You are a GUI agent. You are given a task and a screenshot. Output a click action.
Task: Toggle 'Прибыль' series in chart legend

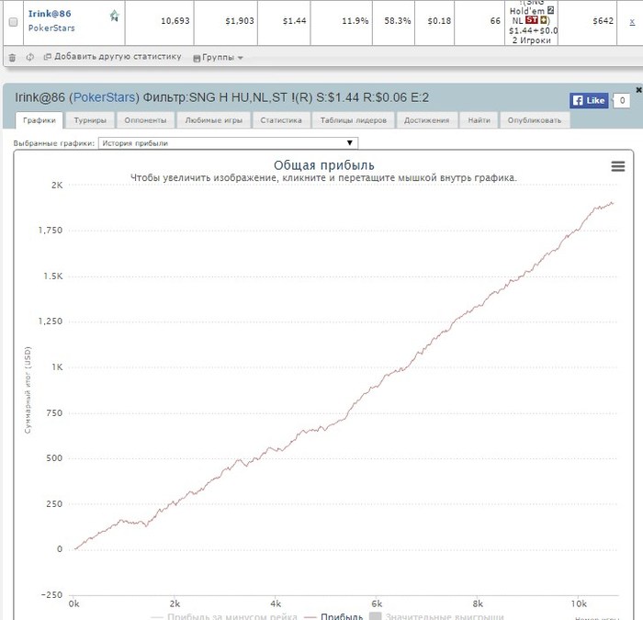pos(334,616)
